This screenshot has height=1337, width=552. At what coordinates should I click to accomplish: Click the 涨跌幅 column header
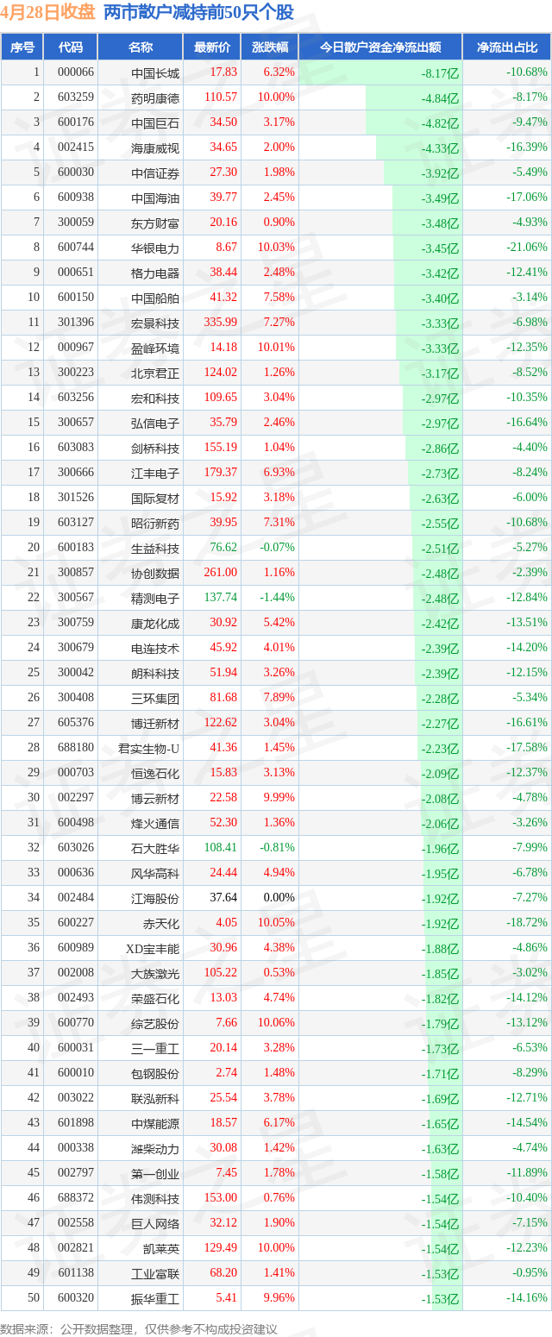point(269,47)
